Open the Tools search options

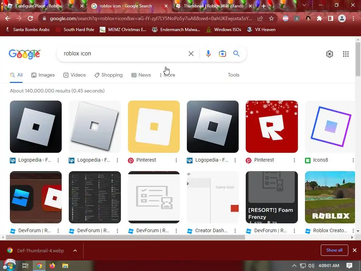click(233, 75)
